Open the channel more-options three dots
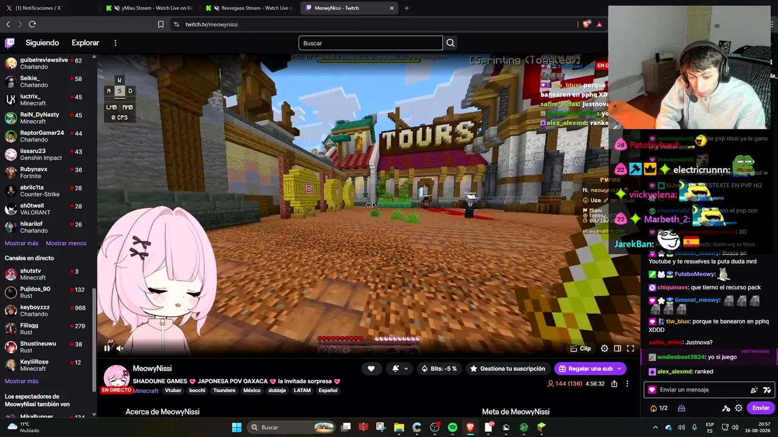 coord(627,384)
